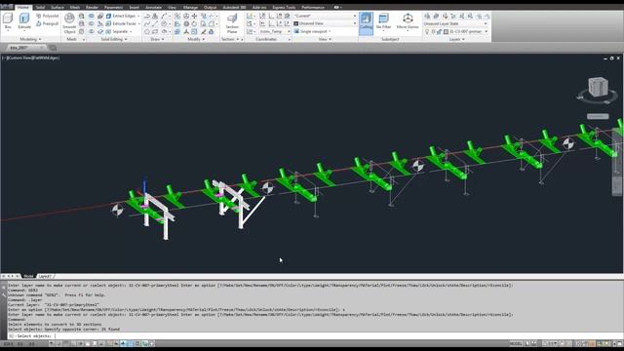Click the ViewCube in the viewport
The height and width of the screenshot is (351, 624).
(x=598, y=87)
